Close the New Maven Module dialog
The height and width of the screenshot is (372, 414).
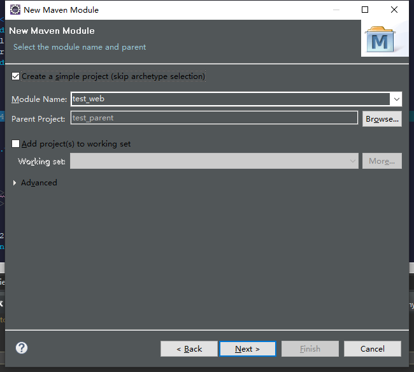[394, 10]
